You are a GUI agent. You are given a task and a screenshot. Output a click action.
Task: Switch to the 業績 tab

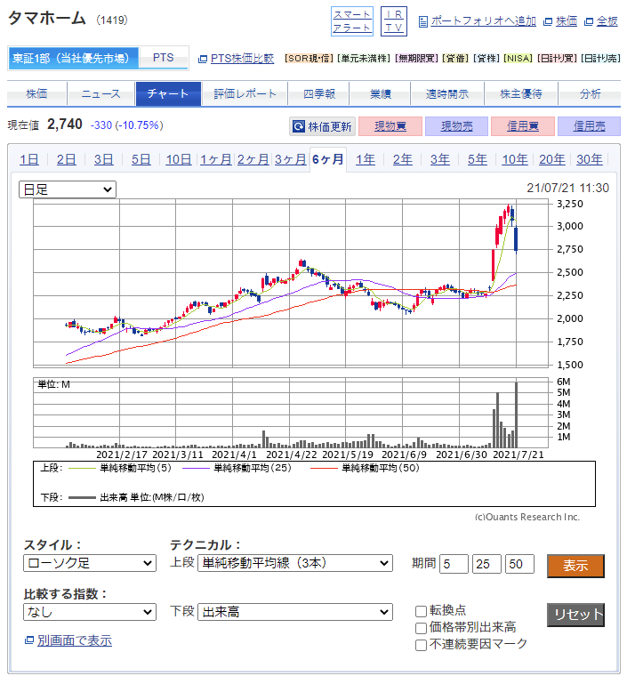tap(381, 93)
